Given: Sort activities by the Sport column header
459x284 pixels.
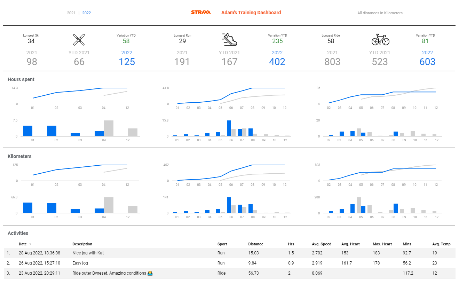Looking at the screenshot, I should [x=222, y=244].
